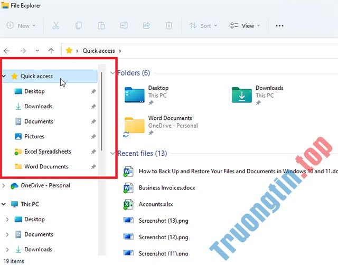Click pin icon next to Excel Spreadsheets
The height and width of the screenshot is (265, 338).
(x=93, y=152)
